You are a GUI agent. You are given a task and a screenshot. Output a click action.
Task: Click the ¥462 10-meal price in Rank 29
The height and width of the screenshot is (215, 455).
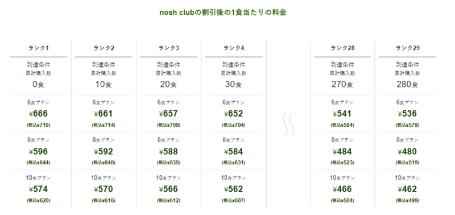pos(407,189)
